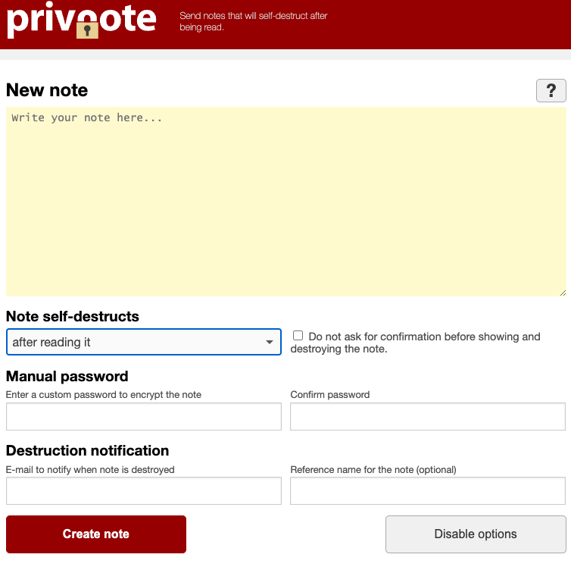This screenshot has width=571, height=570.
Task: Click the note textarea resize handle
Action: (562, 292)
